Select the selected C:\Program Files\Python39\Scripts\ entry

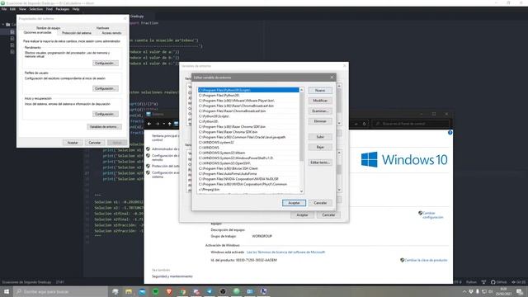pos(248,90)
